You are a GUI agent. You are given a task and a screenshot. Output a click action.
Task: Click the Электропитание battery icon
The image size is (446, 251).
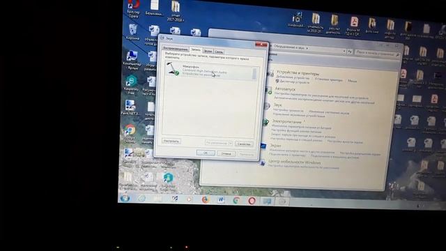tap(266, 123)
